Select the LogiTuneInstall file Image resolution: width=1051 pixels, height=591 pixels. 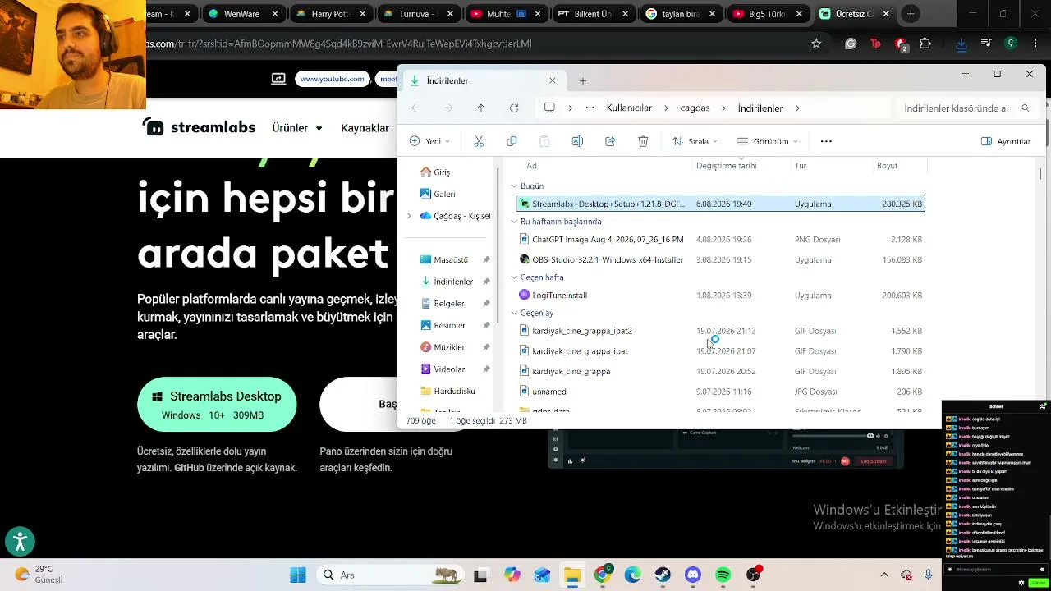pyautogui.click(x=720, y=295)
